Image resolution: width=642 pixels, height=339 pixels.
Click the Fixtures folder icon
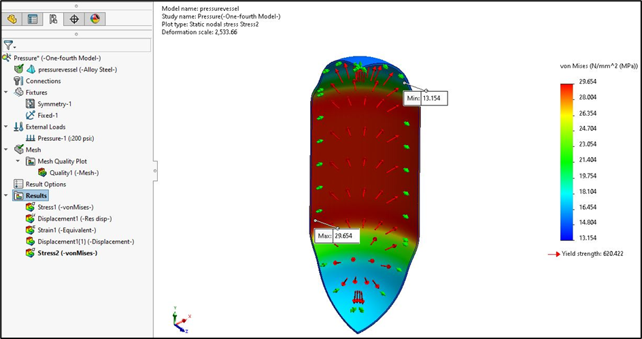19,92
